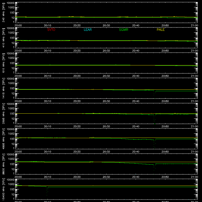Select the 8800 MHz [SFU] axis title
Screen dimensions: 202x202
(4, 164)
